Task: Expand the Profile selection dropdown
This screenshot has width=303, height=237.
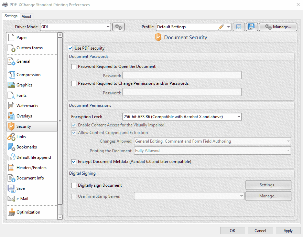Action: coord(228,27)
